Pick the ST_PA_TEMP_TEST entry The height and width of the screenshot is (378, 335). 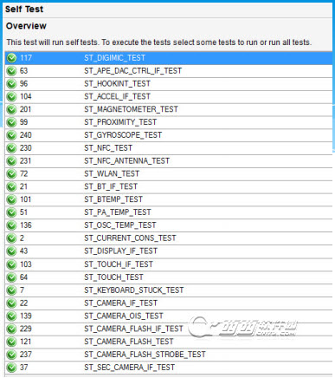118,212
